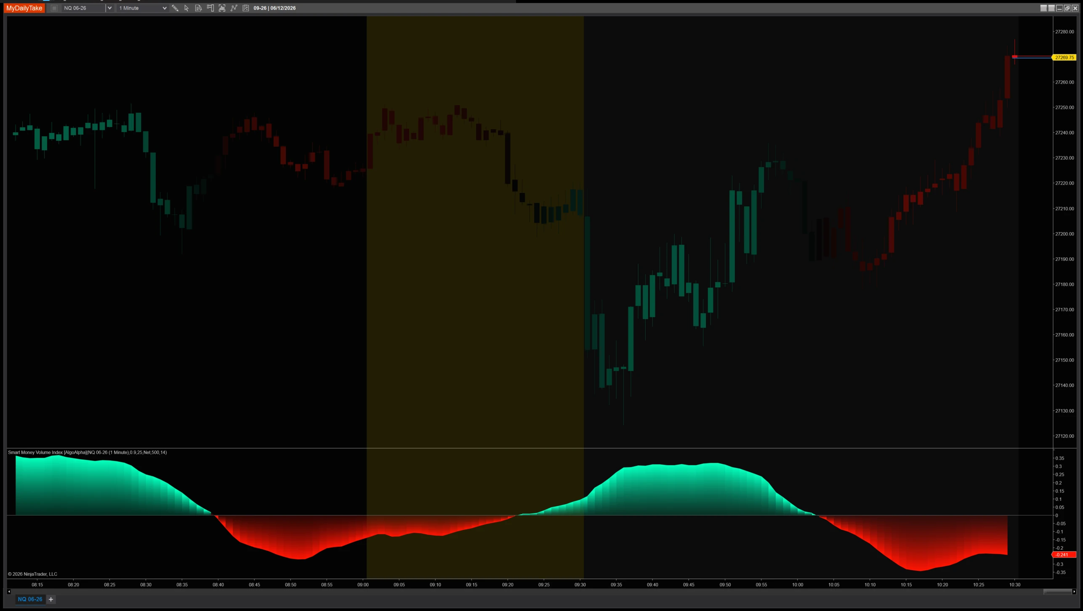This screenshot has width=1083, height=611.
Task: Click the 27200.00 price axis label
Action: coord(1064,234)
